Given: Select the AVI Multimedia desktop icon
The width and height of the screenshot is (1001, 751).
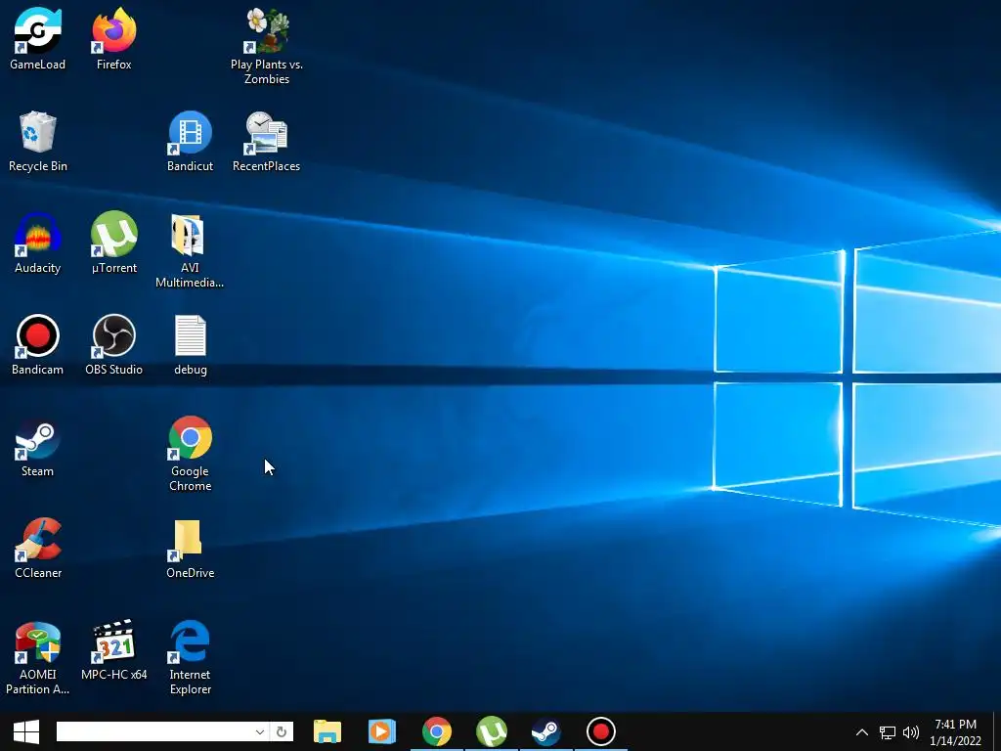Looking at the screenshot, I should coord(190,250).
